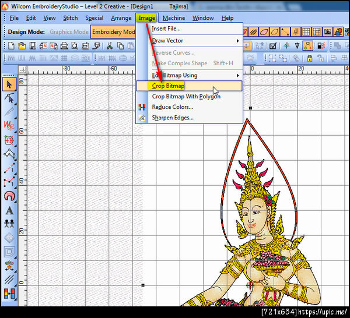Viewport: 350px width, 318px height.
Task: Choose Crop Bitmap With Polygon
Action: pyautogui.click(x=189, y=97)
